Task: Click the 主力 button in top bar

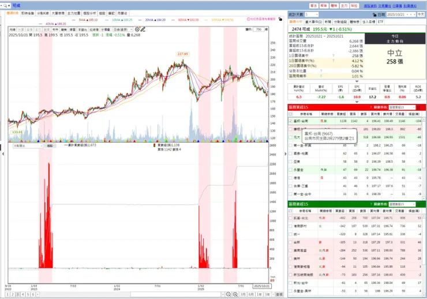Action: tap(344, 6)
